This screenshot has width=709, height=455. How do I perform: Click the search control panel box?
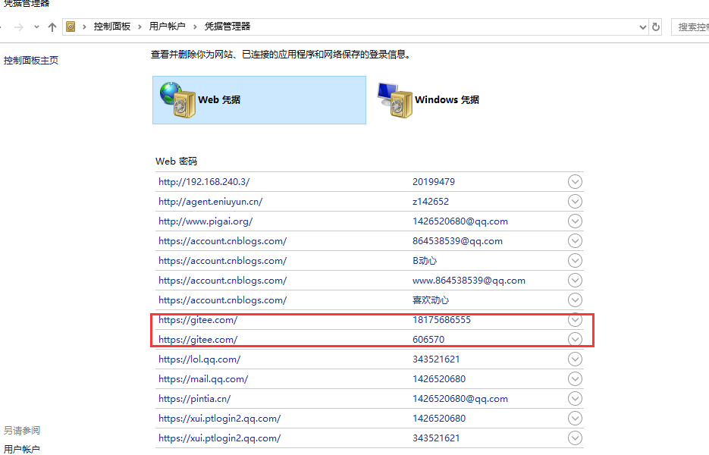tap(691, 27)
